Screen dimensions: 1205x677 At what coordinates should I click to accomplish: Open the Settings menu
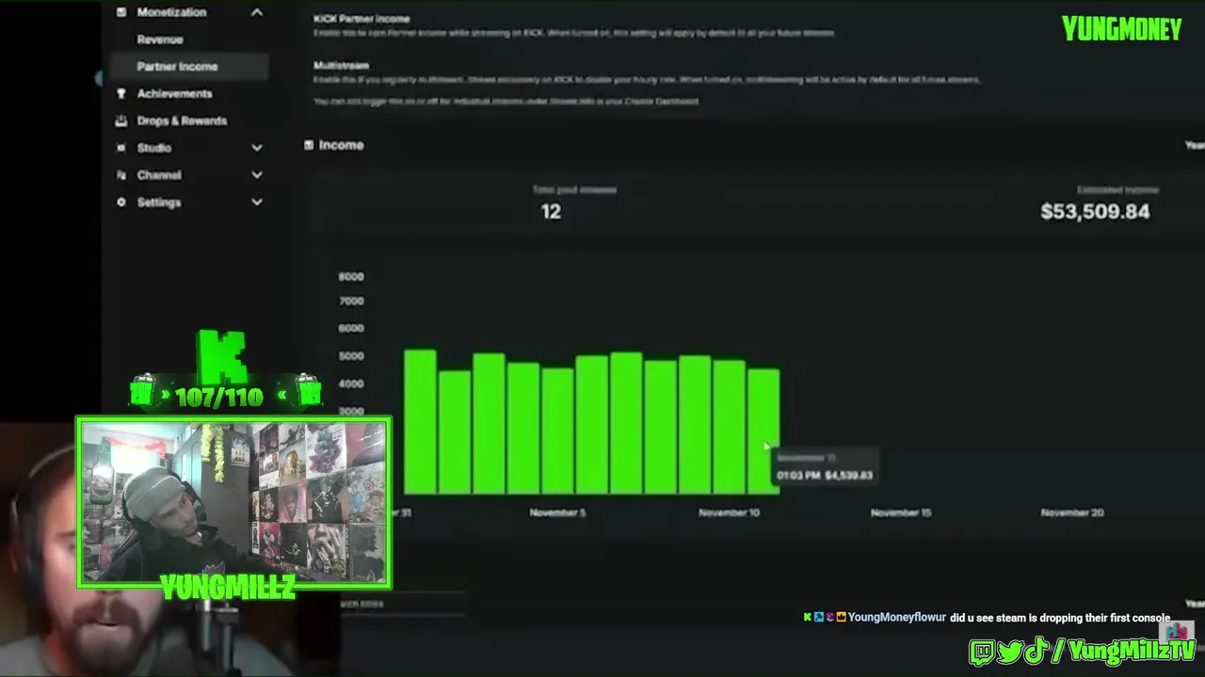159,202
